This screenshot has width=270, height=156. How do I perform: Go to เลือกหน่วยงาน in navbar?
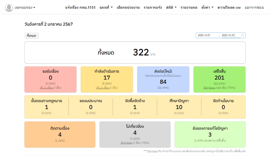[x=128, y=8]
